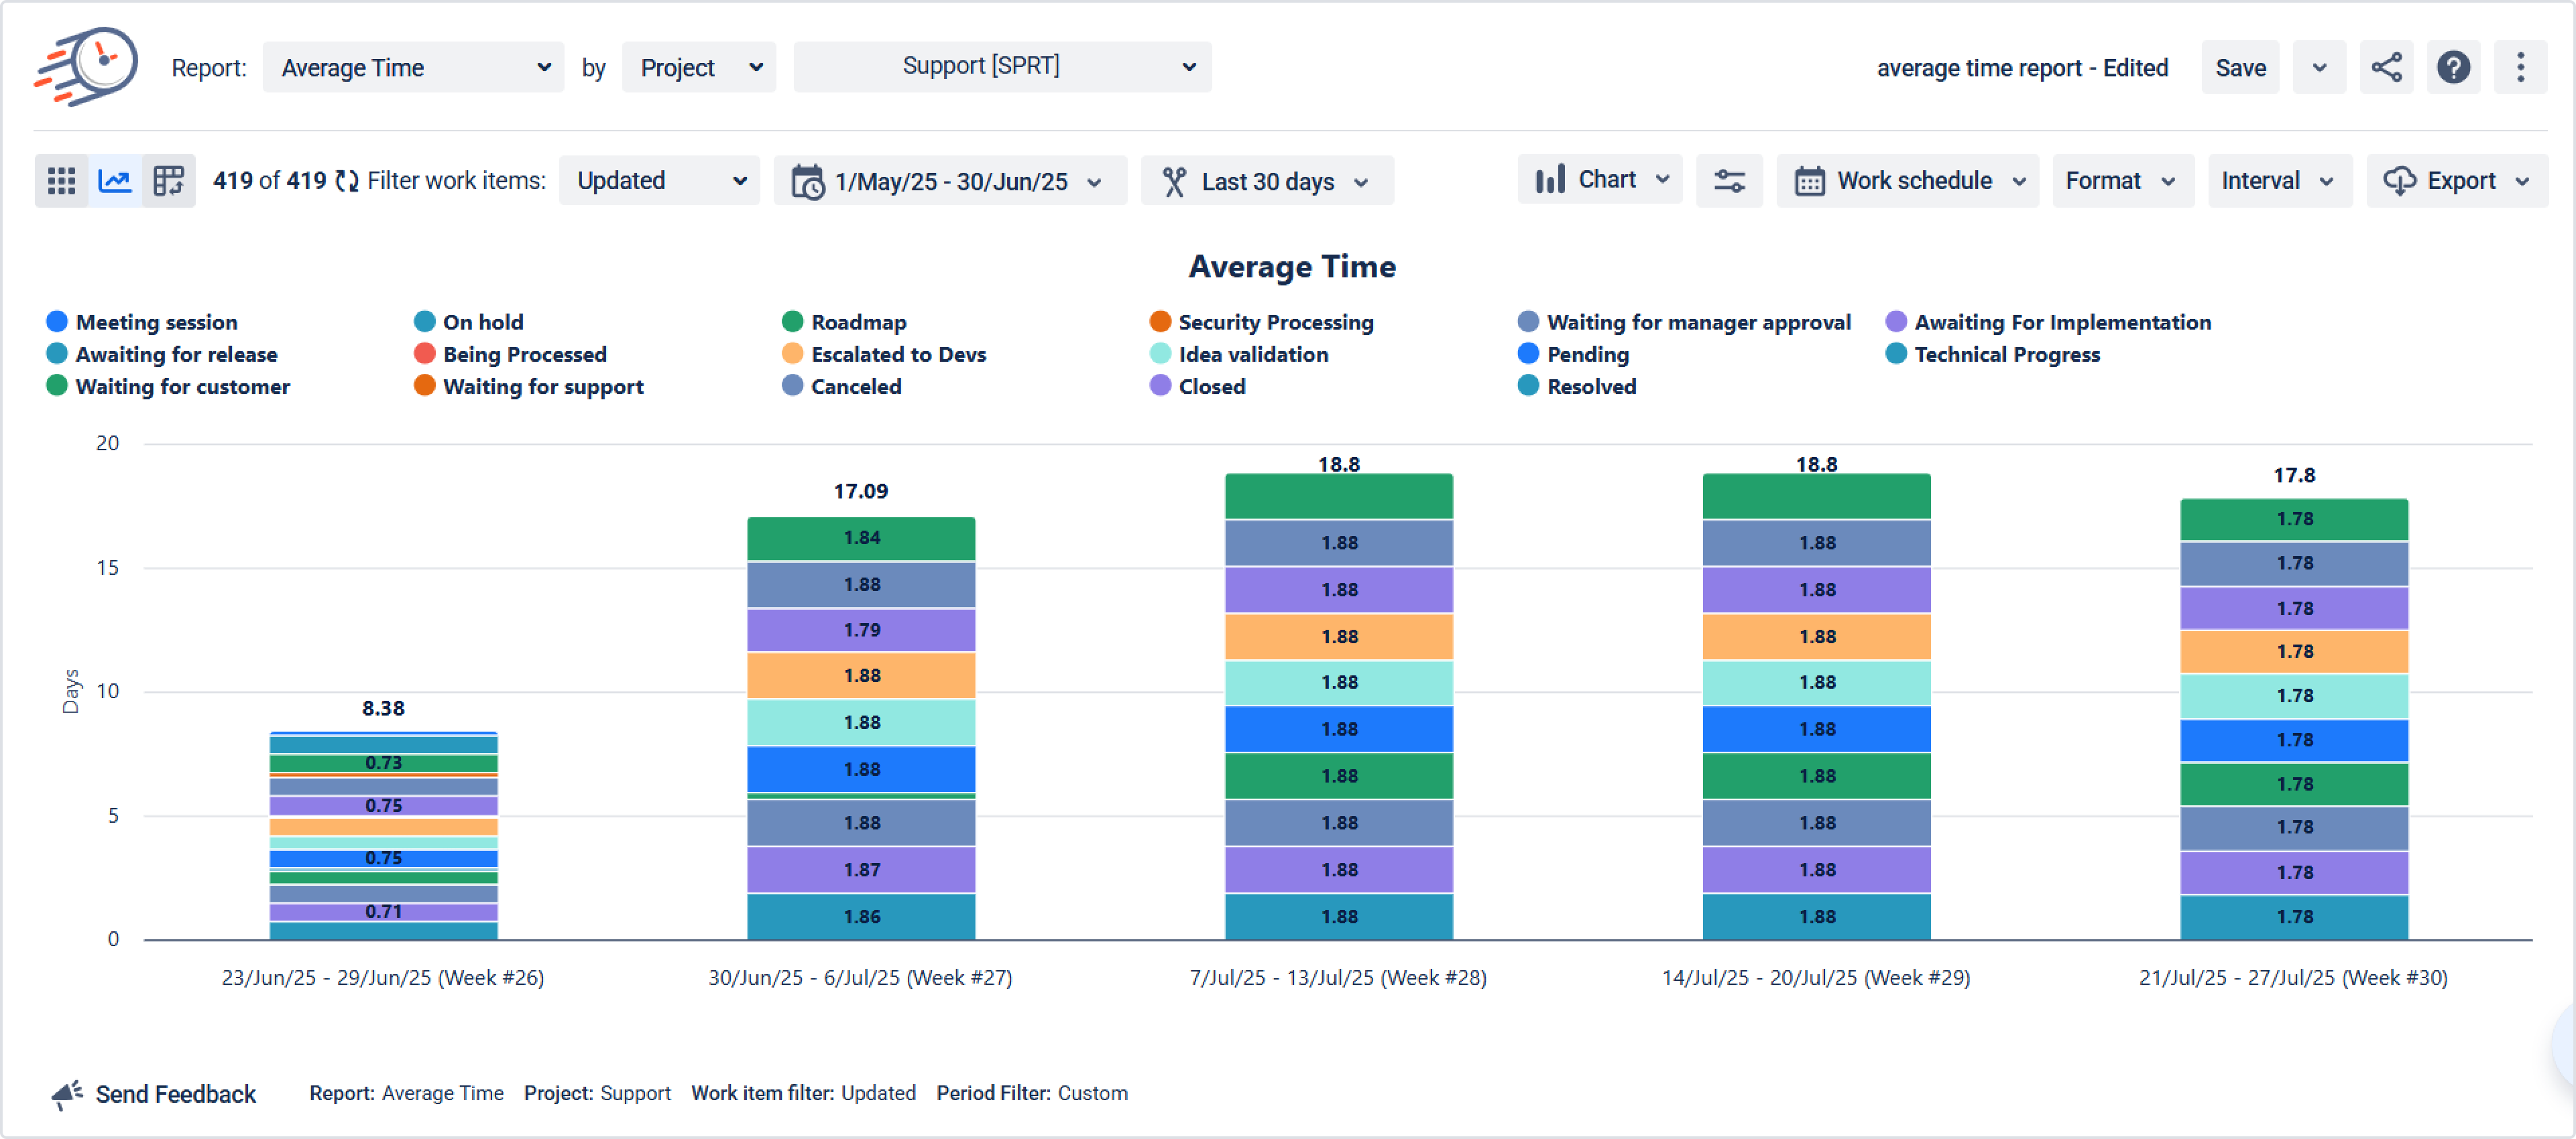Click the refresh work items icon

(x=347, y=181)
